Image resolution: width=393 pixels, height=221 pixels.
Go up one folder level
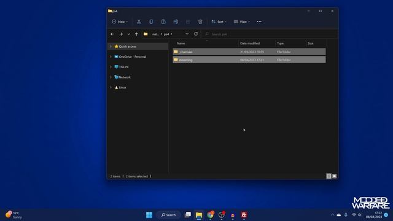136,34
